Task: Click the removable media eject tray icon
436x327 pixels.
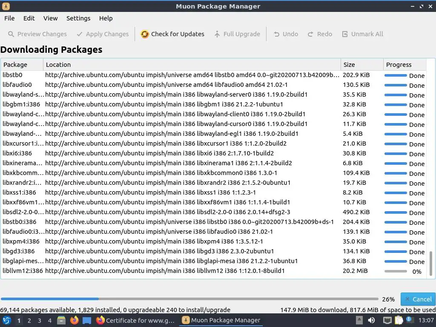Action: [359, 321]
